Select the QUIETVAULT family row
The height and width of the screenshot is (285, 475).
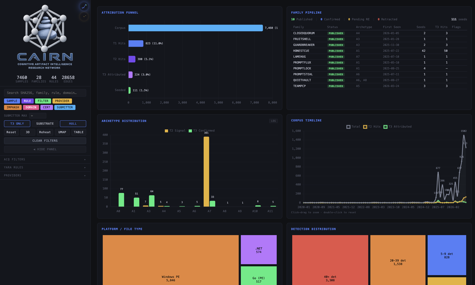[379, 80]
